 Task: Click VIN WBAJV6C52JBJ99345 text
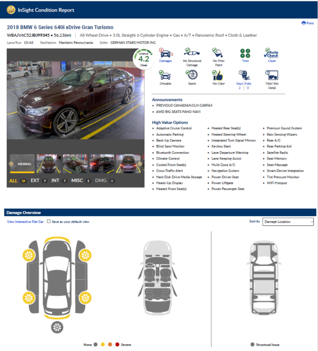pos(28,35)
